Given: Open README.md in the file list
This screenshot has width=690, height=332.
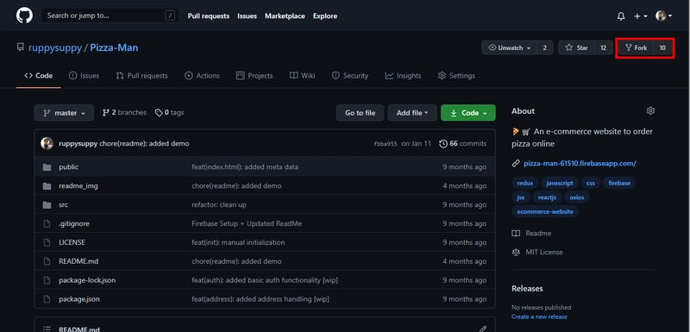Looking at the screenshot, I should [x=78, y=261].
